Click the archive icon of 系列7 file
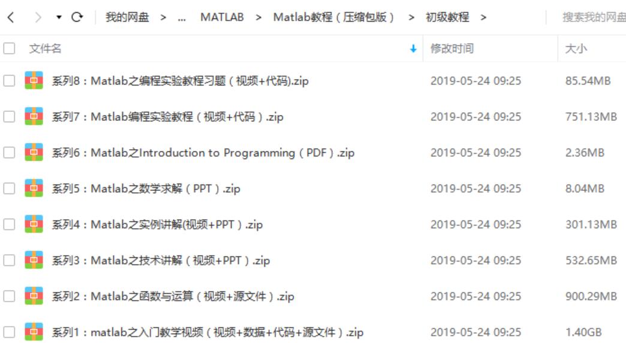The width and height of the screenshot is (626, 343). [x=34, y=116]
